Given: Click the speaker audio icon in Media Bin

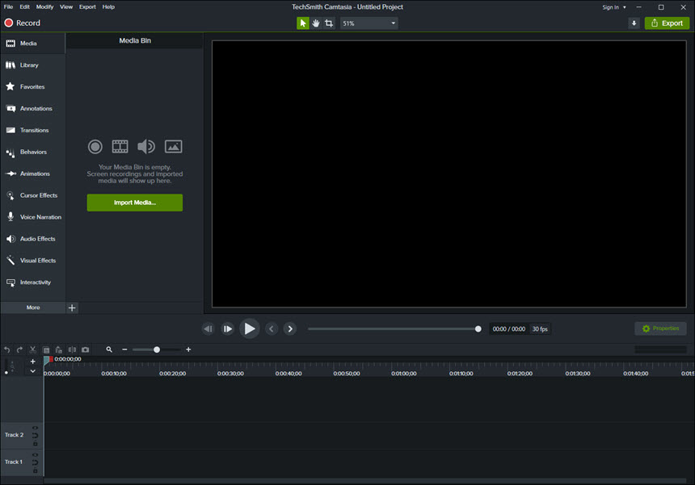Looking at the screenshot, I should pos(145,147).
